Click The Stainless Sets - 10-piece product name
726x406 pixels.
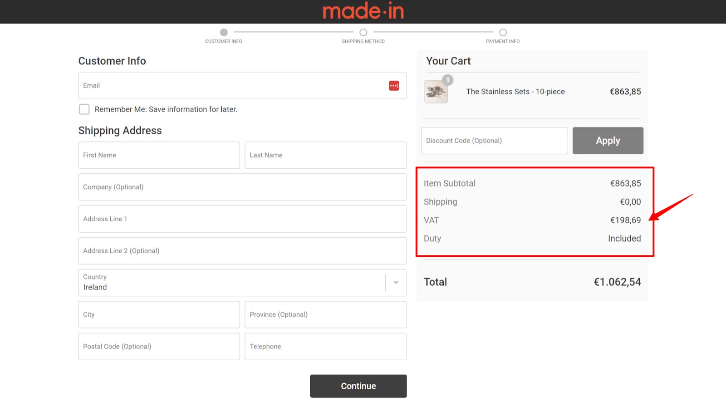515,92
